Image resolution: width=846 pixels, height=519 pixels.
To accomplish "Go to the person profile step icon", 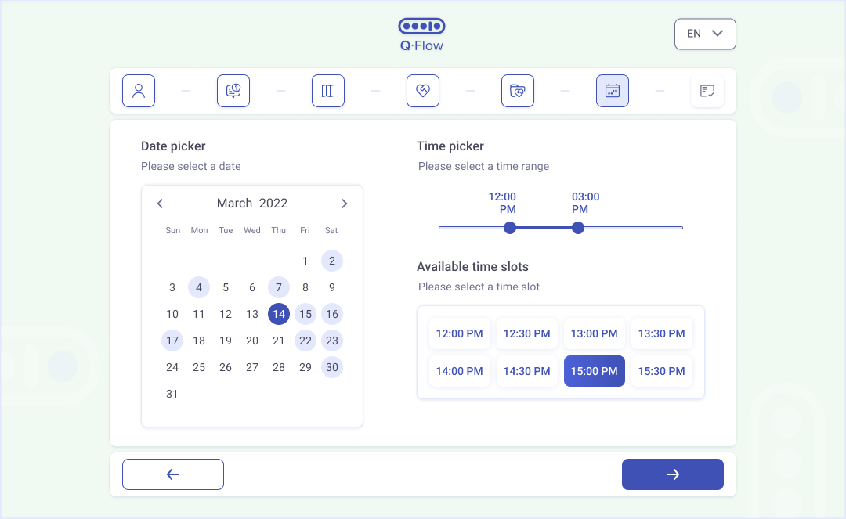I will coord(139,91).
